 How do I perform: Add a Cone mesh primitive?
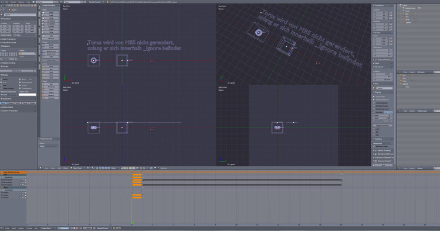50,29
